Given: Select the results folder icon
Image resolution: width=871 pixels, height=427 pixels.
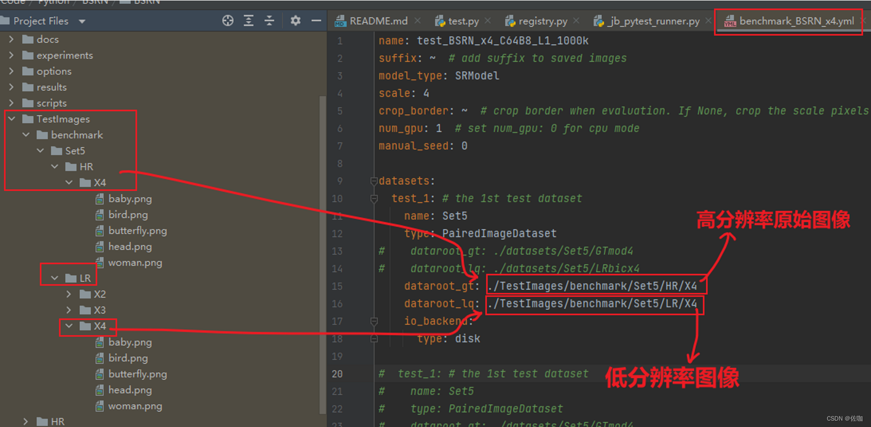Looking at the screenshot, I should 28,87.
